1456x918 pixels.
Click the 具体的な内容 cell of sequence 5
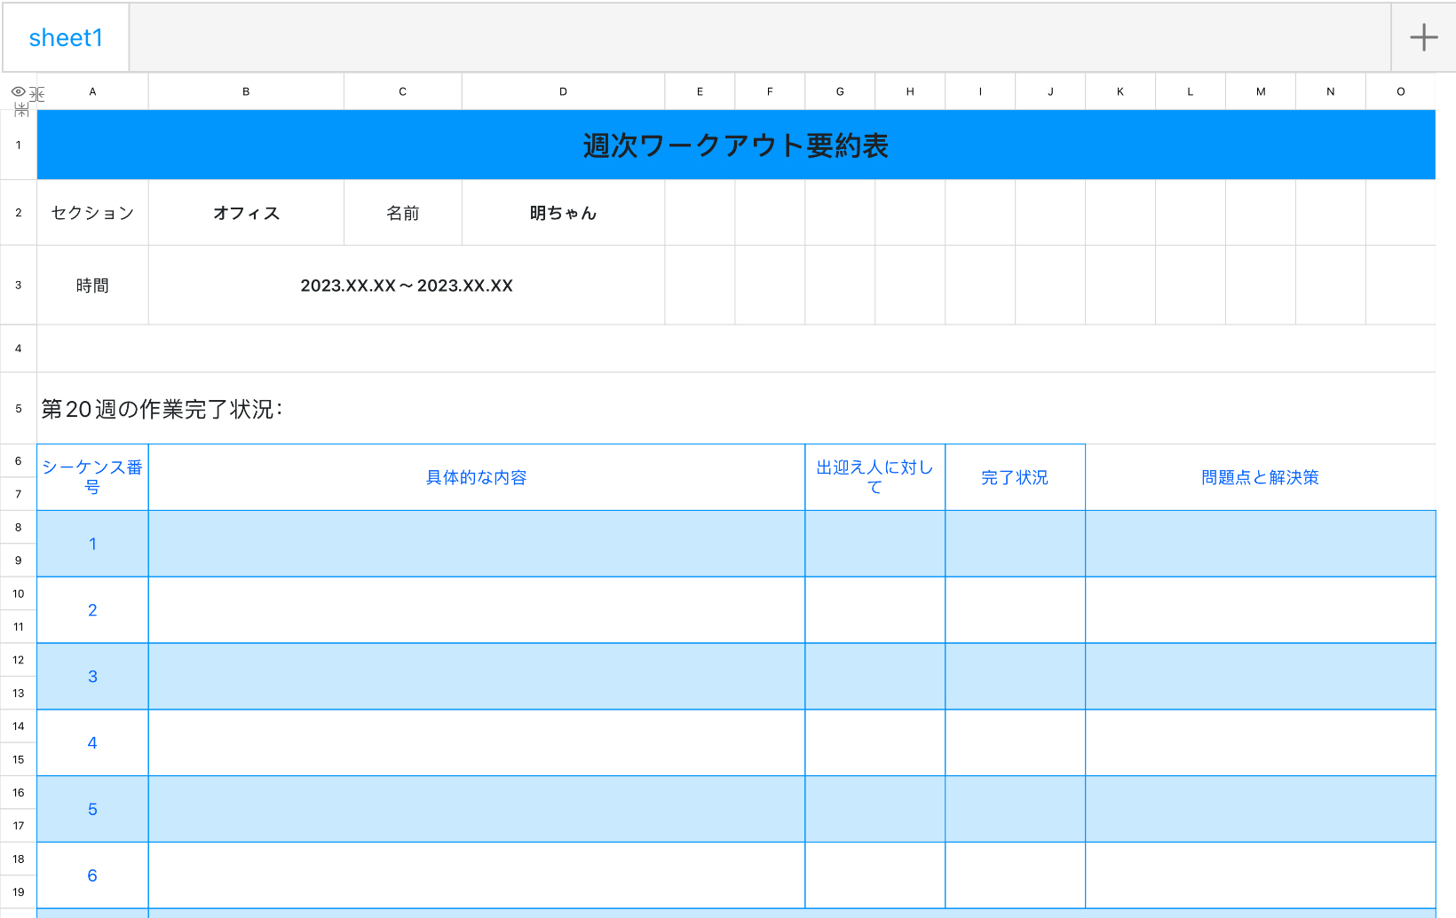click(x=477, y=809)
